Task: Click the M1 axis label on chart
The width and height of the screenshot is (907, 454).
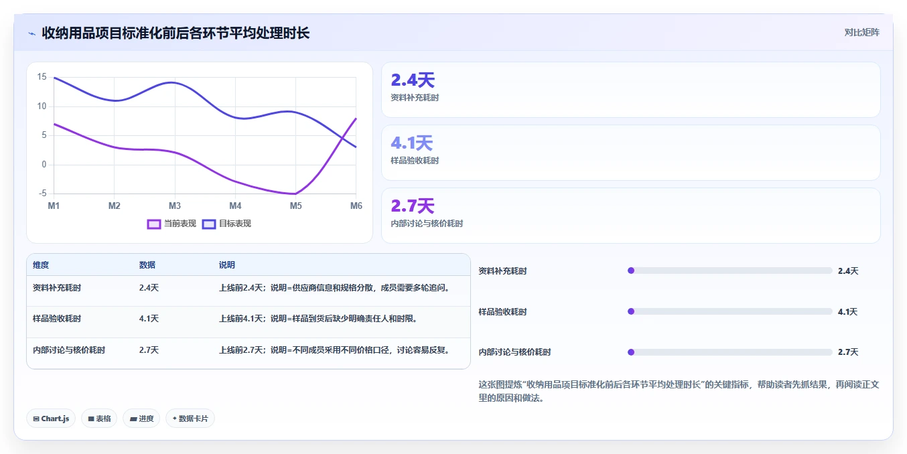Action: coord(54,206)
